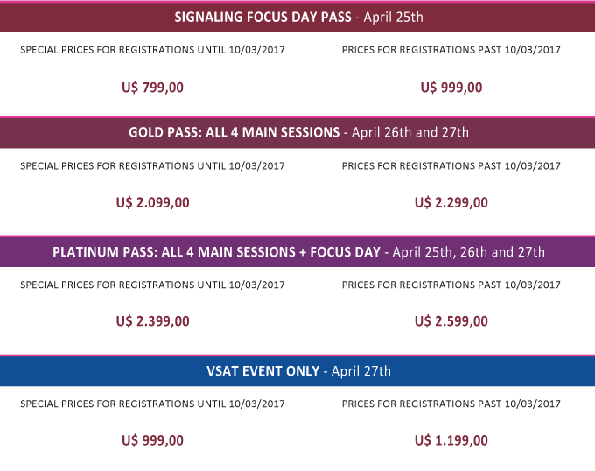Select the special prices label under Gold Pass
This screenshot has height=471, width=595.
152,165
